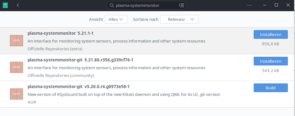Go back using the left arrow

[18, 5]
